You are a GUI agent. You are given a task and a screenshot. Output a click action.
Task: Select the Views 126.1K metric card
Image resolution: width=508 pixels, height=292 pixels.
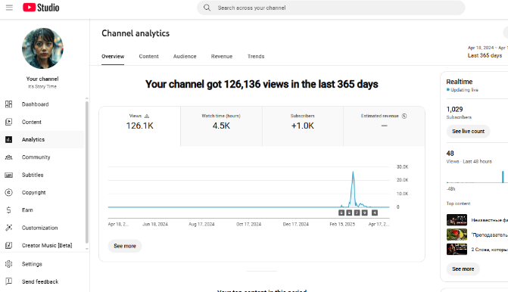(x=139, y=126)
